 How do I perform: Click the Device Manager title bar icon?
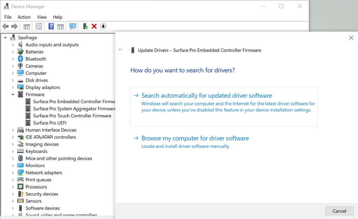[6, 6]
